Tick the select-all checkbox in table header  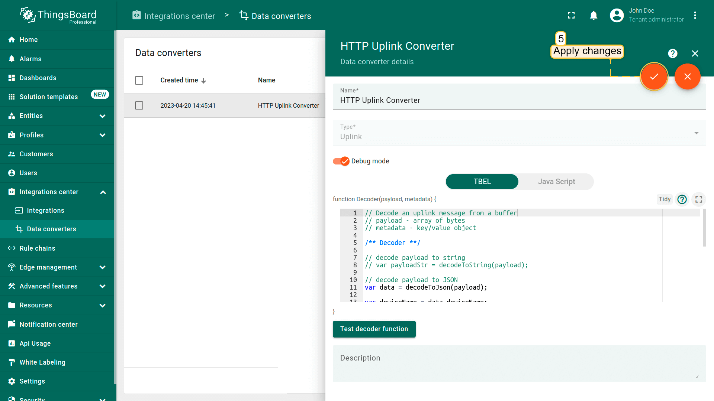pos(139,80)
